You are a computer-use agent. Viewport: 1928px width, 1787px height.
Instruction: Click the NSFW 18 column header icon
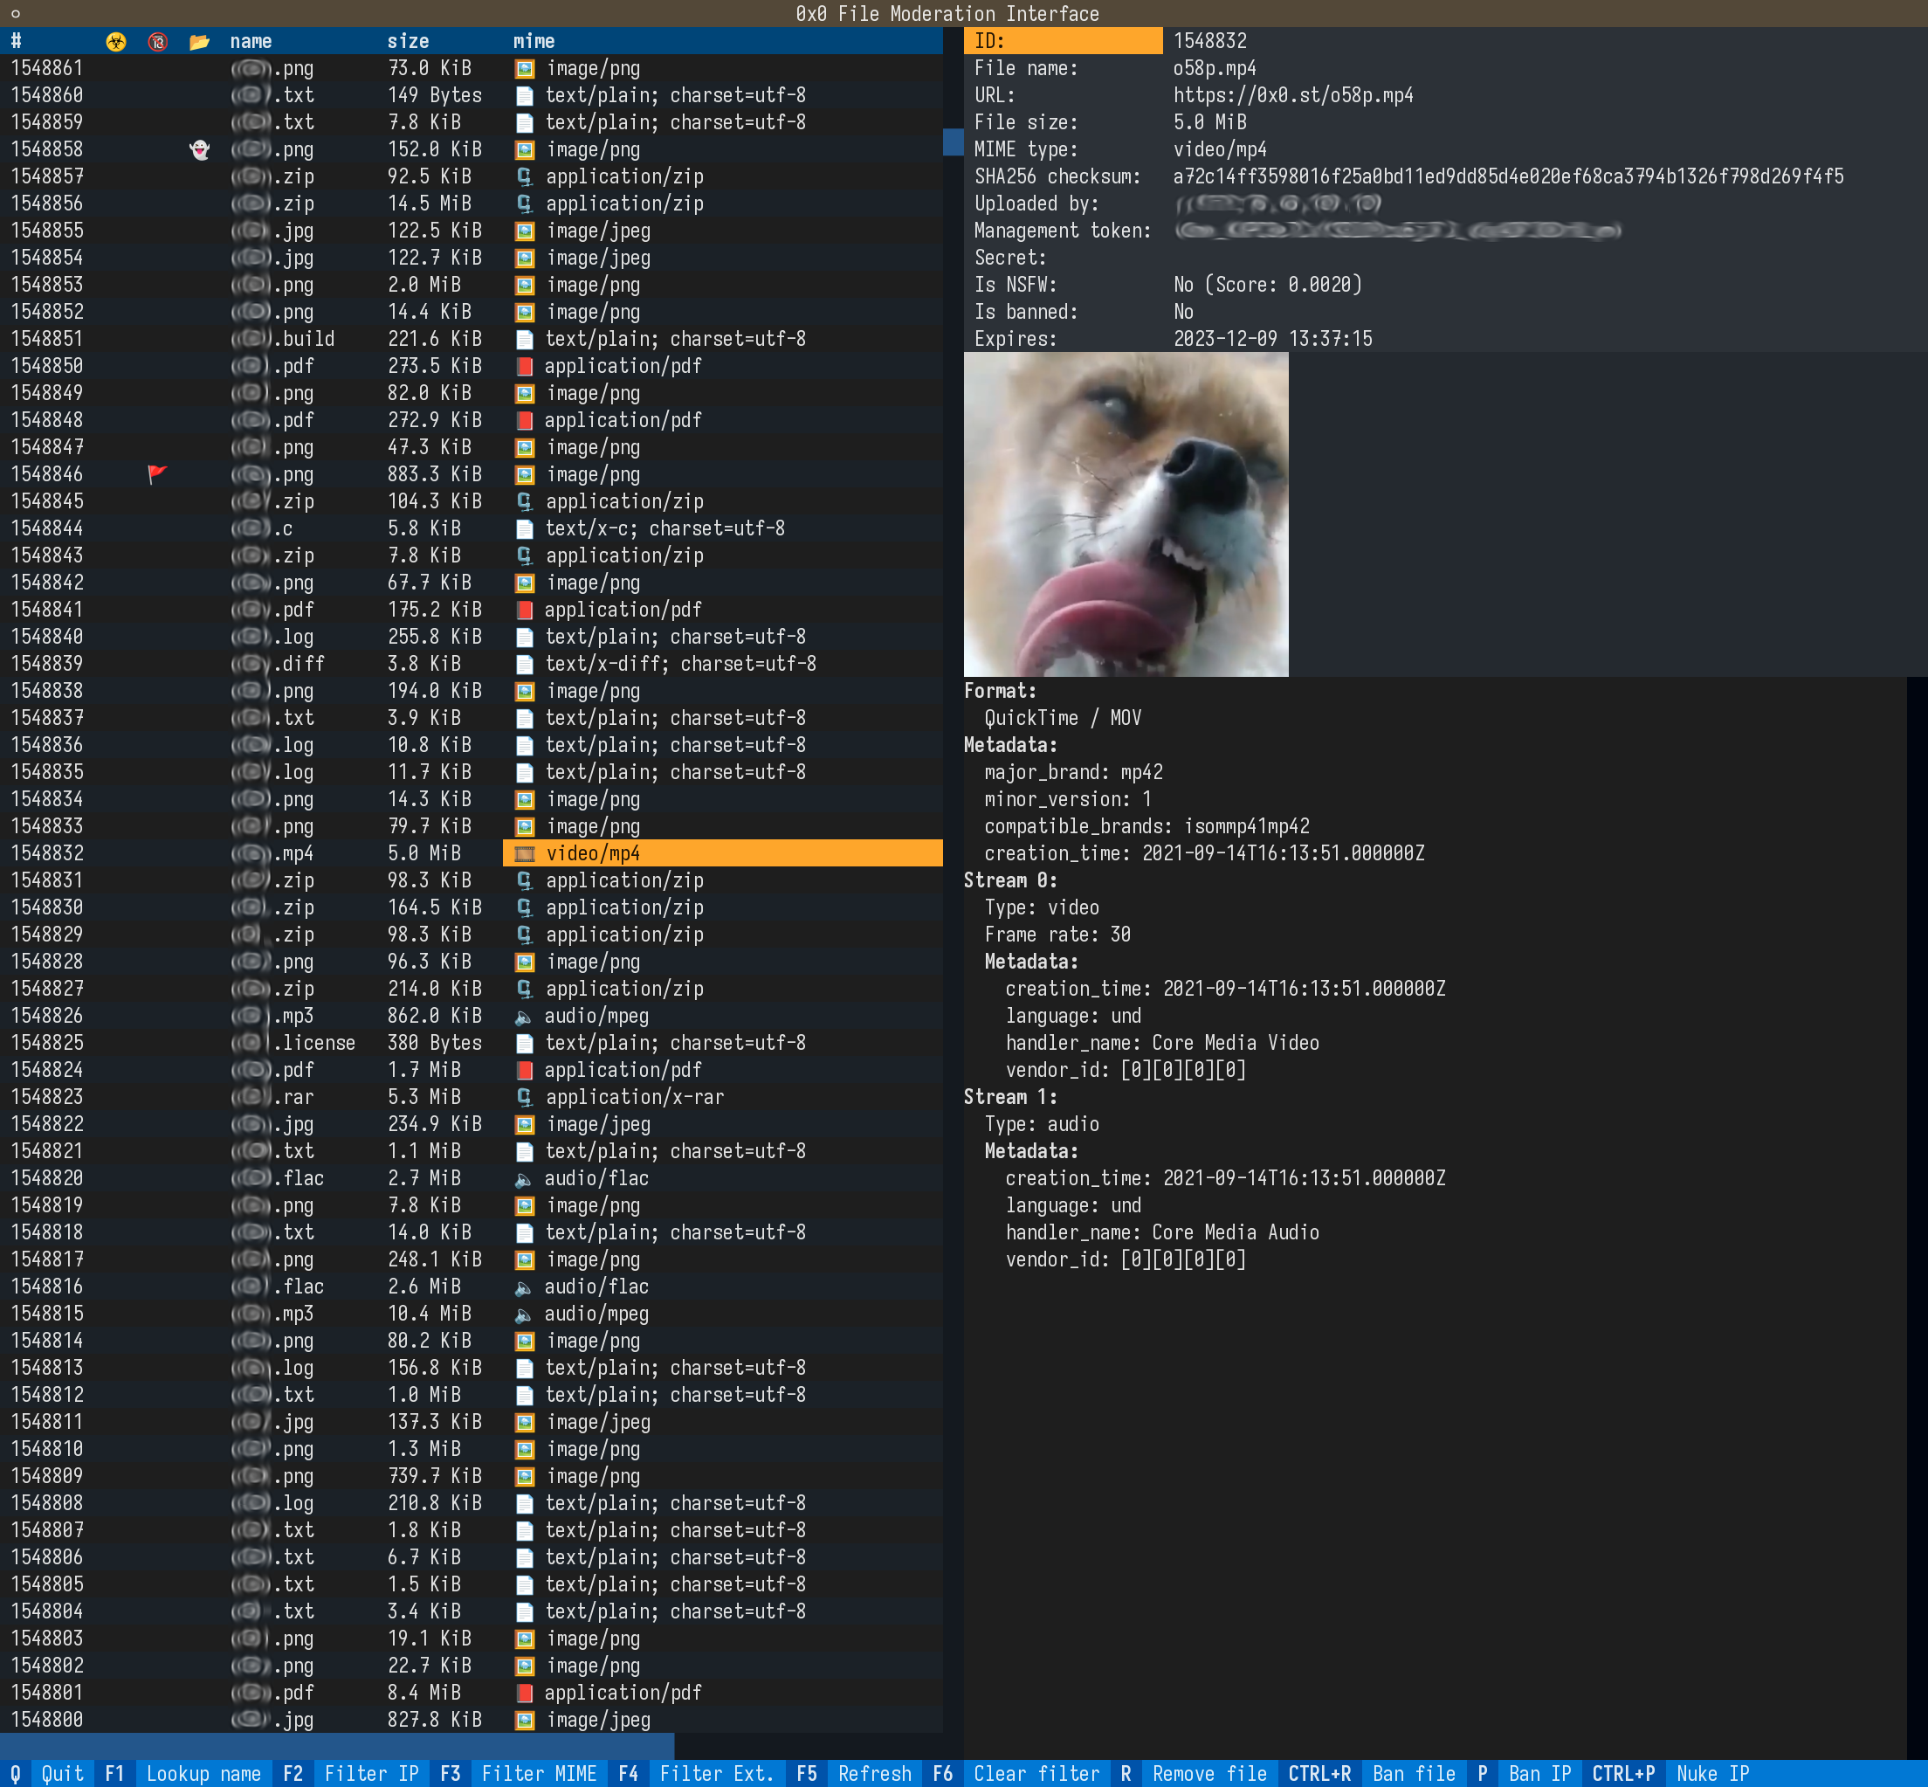tap(157, 42)
